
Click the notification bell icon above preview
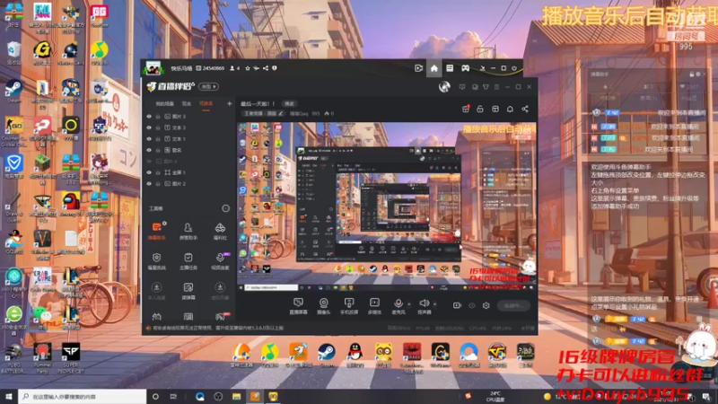pyautogui.click(x=510, y=109)
